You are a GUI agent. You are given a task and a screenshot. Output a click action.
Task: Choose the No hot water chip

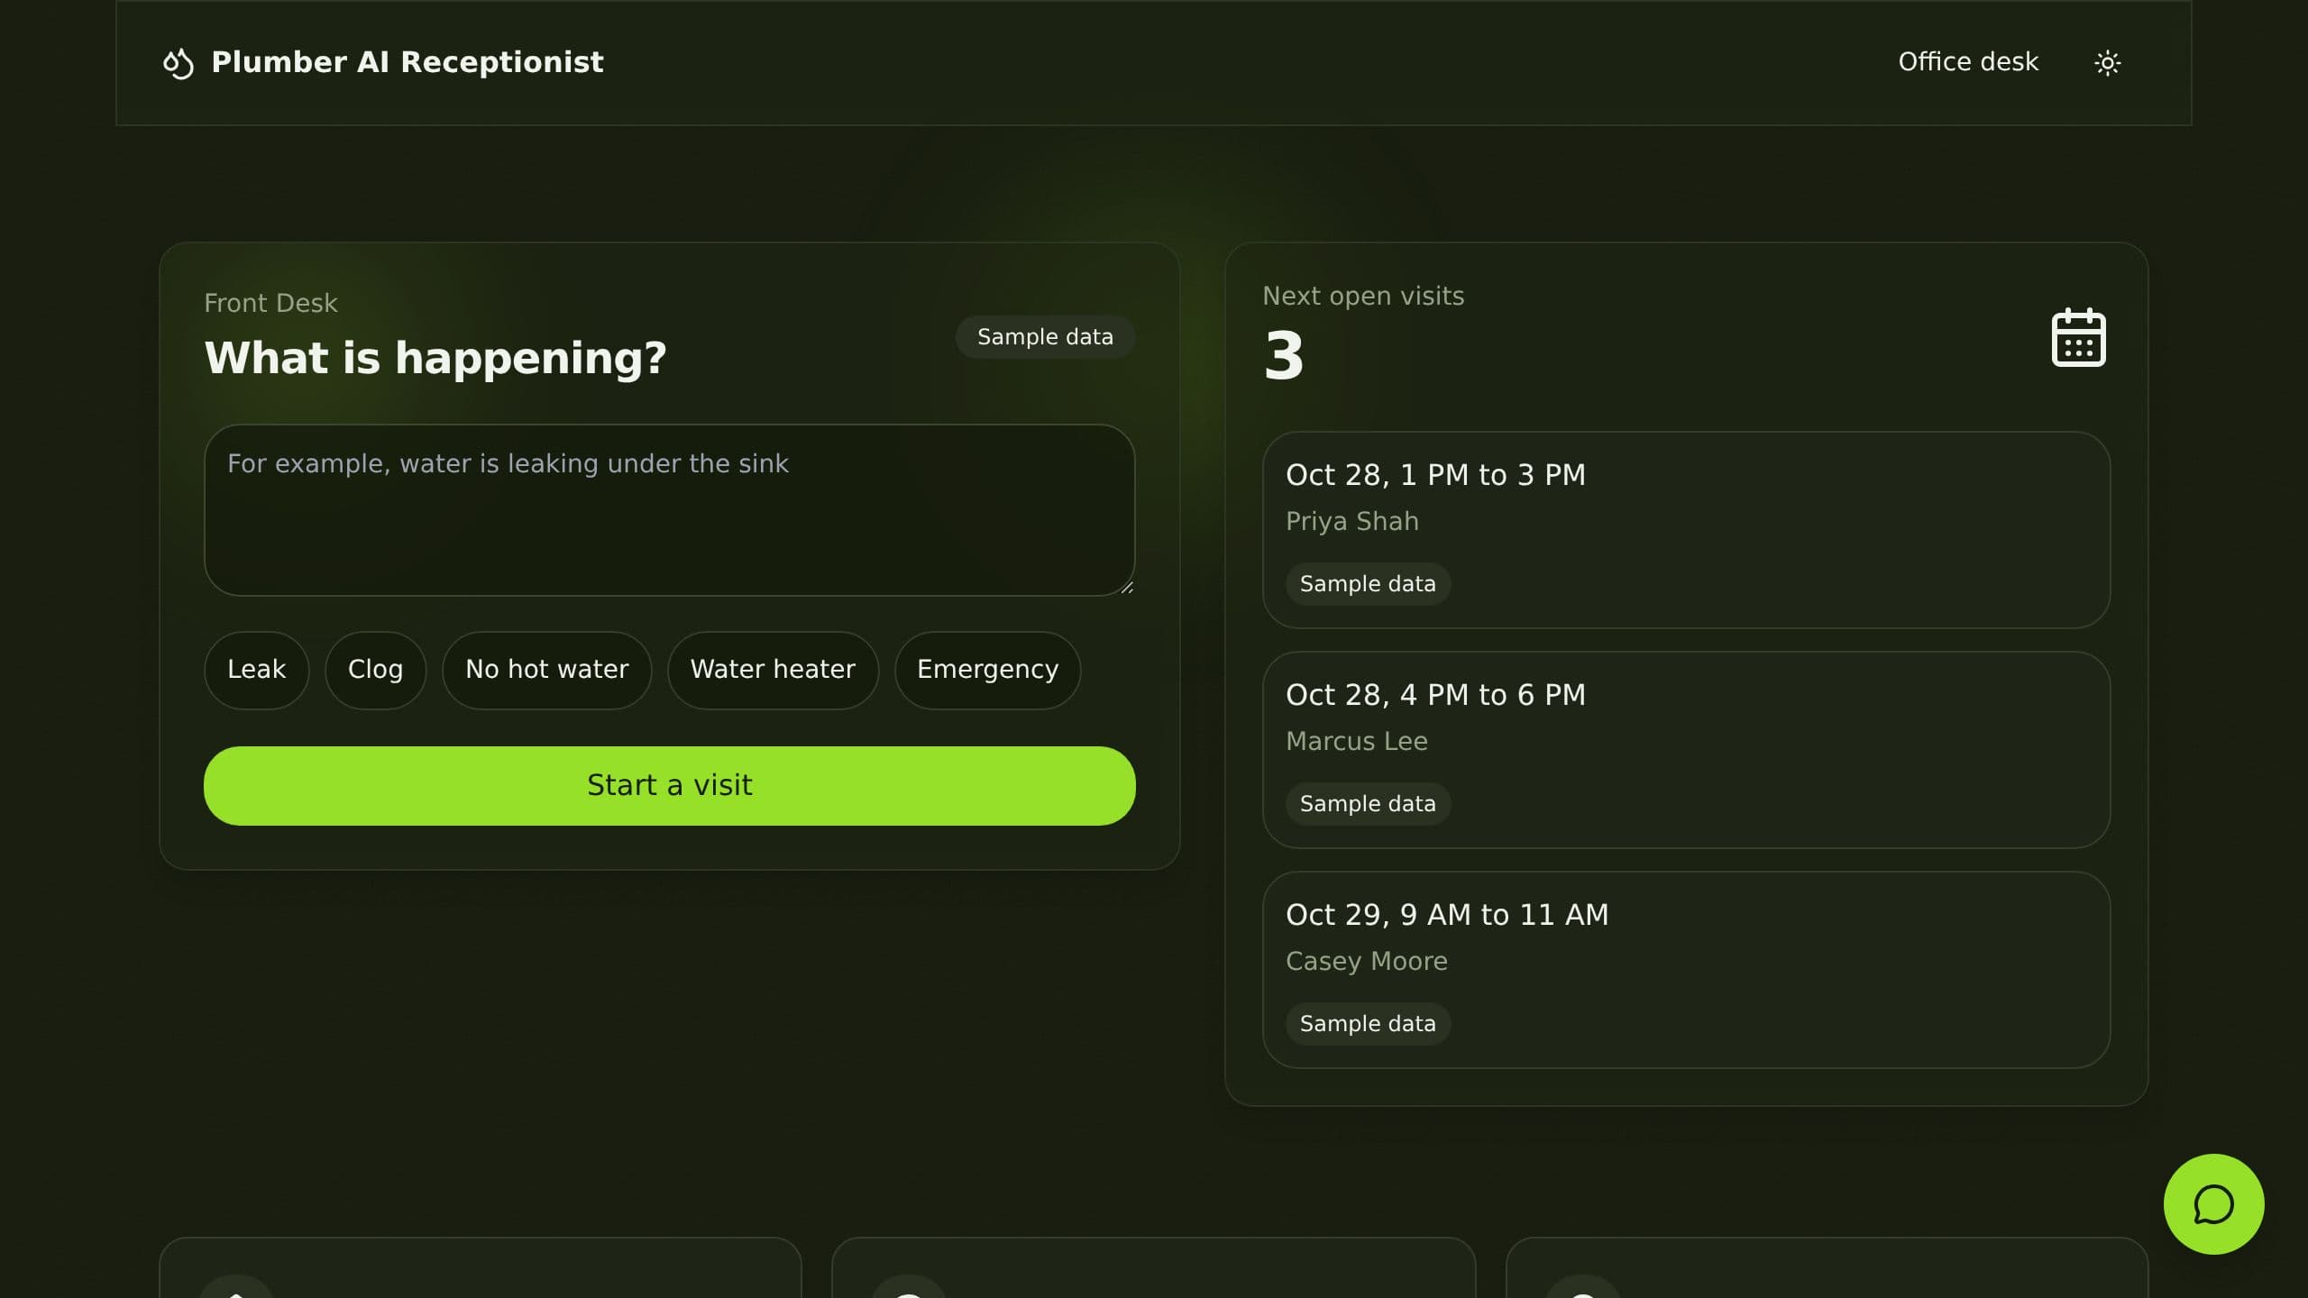click(546, 670)
